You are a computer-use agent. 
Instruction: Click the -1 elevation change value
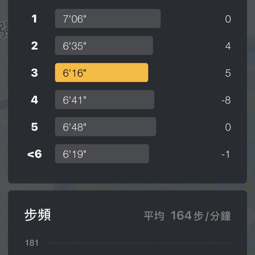pos(226,154)
